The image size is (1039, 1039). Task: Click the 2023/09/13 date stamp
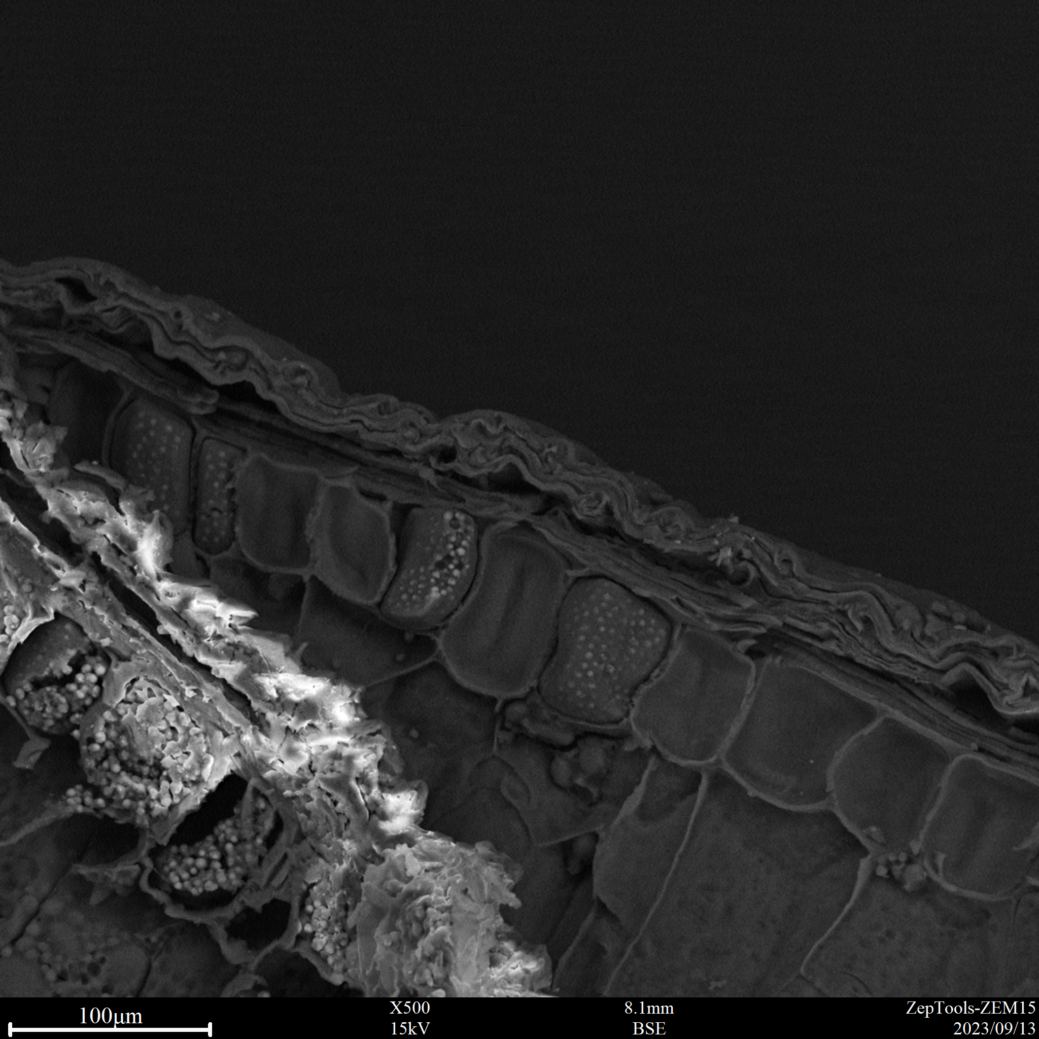994,1029
